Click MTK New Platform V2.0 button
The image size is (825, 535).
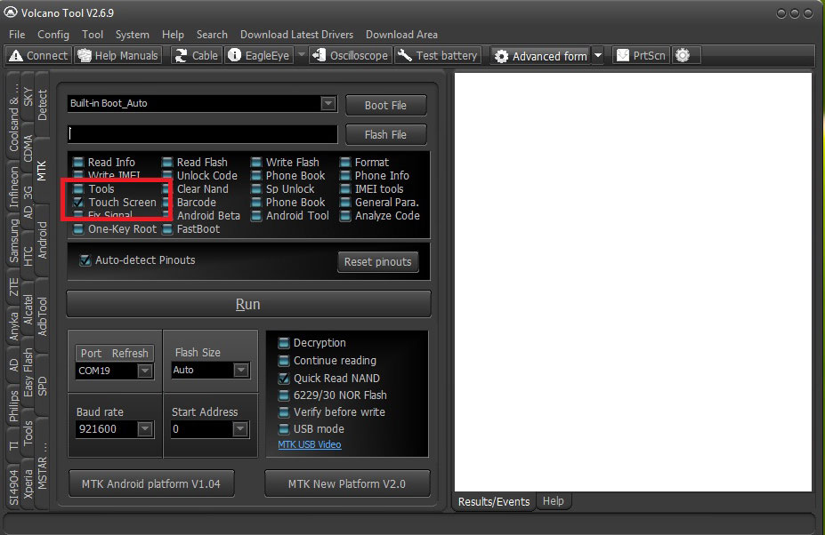347,483
